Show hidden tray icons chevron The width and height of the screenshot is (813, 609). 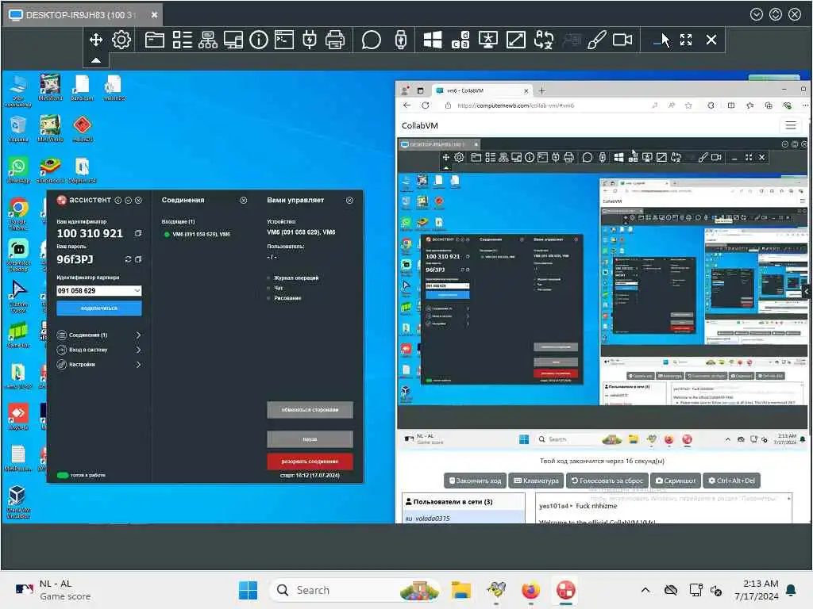pos(645,590)
